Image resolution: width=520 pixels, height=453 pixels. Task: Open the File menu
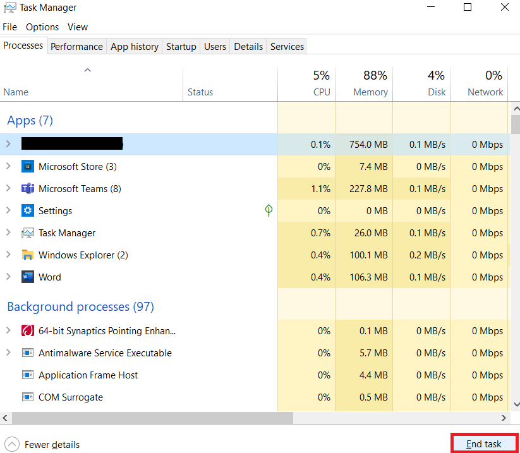(x=9, y=27)
